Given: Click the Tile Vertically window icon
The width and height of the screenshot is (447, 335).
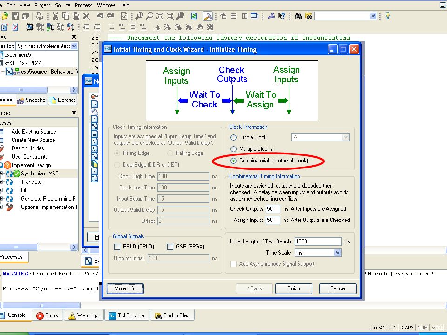Looking at the screenshot, I should point(244,16).
